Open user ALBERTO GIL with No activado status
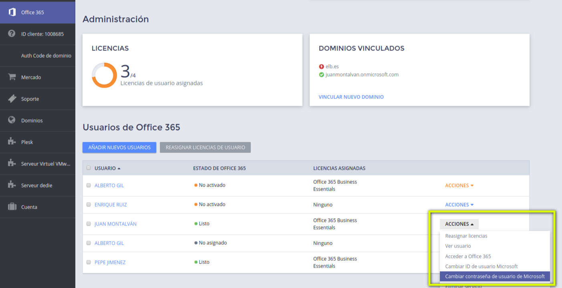Viewport: 562px width, 288px height. coord(109,185)
